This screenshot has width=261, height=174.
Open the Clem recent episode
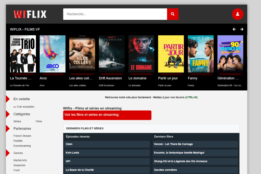107,144
